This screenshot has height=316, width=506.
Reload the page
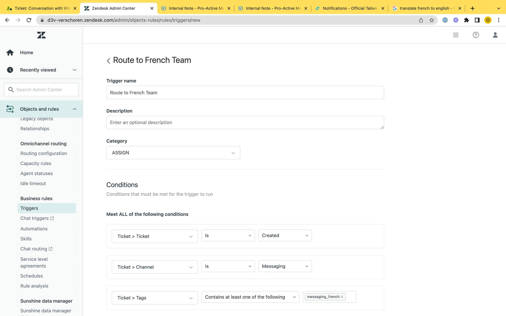click(29, 20)
